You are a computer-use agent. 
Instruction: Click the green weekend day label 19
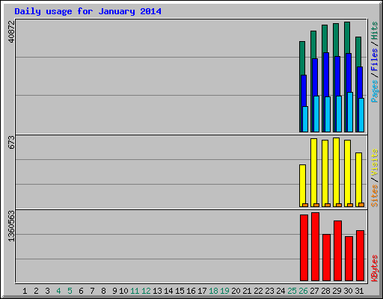[x=224, y=291]
